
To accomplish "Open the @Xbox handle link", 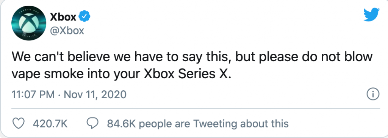I will pos(67,31).
